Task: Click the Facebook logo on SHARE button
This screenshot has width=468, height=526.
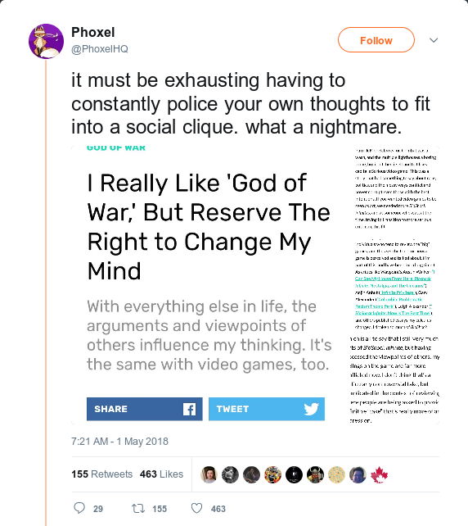Action: (x=189, y=409)
